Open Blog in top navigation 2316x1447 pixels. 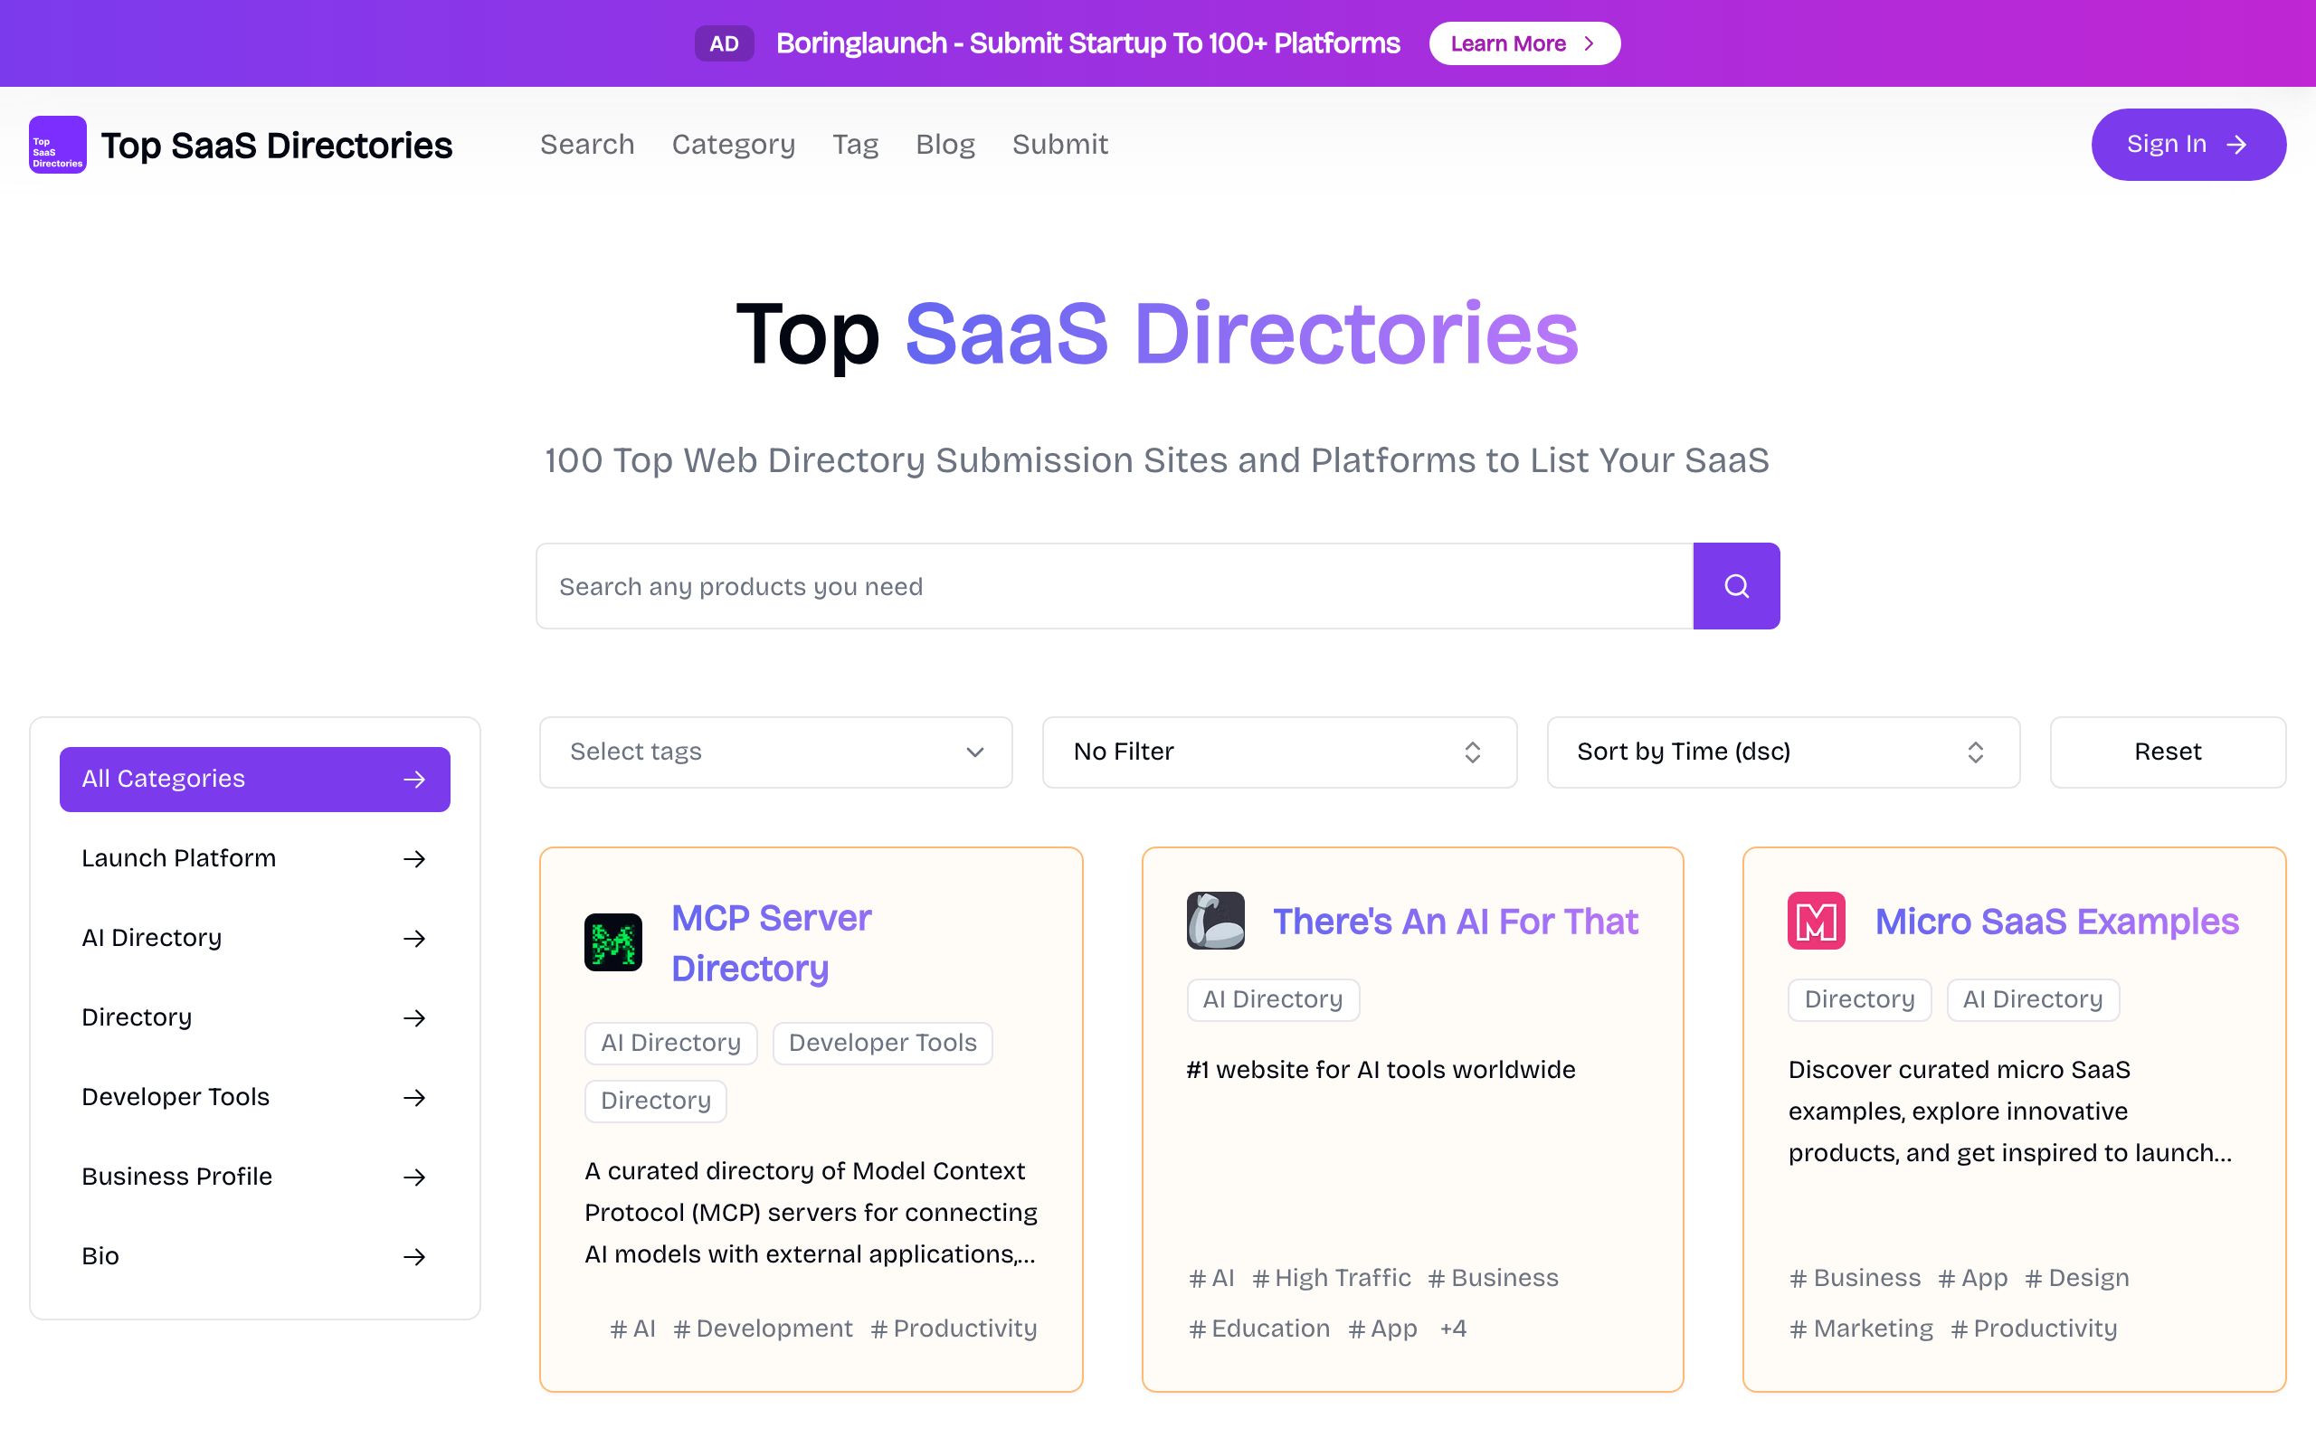945,145
